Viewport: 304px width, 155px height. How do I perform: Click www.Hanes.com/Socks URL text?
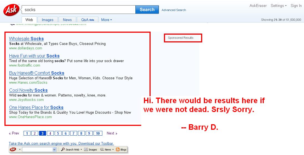click(28, 83)
